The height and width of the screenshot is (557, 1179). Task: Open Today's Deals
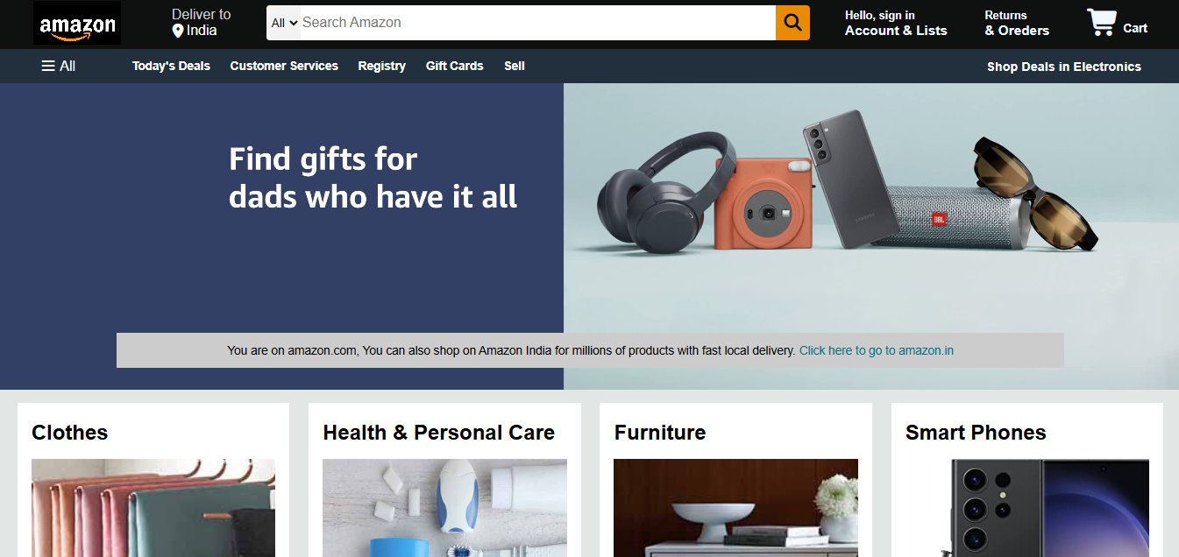[171, 66]
